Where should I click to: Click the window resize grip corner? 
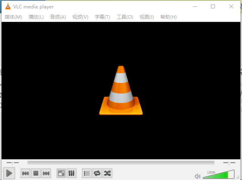tap(238, 177)
